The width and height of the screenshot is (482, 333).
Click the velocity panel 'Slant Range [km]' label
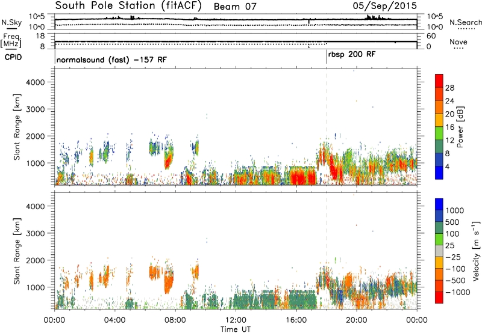point(17,251)
